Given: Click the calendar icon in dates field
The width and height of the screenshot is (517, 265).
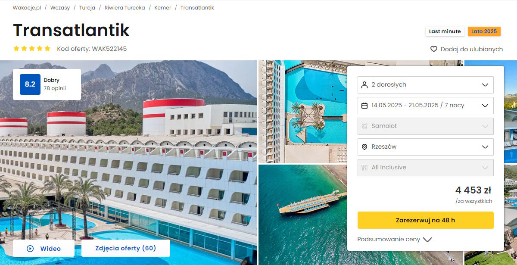Looking at the screenshot, I should click(364, 106).
